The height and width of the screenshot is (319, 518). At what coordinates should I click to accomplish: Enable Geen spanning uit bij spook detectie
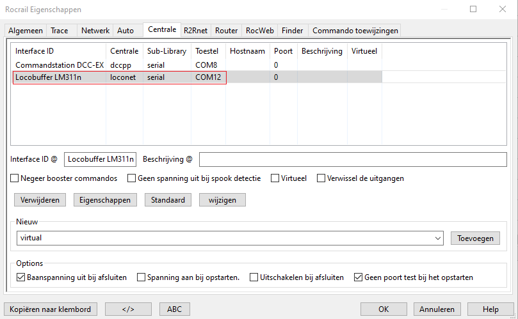(x=133, y=178)
